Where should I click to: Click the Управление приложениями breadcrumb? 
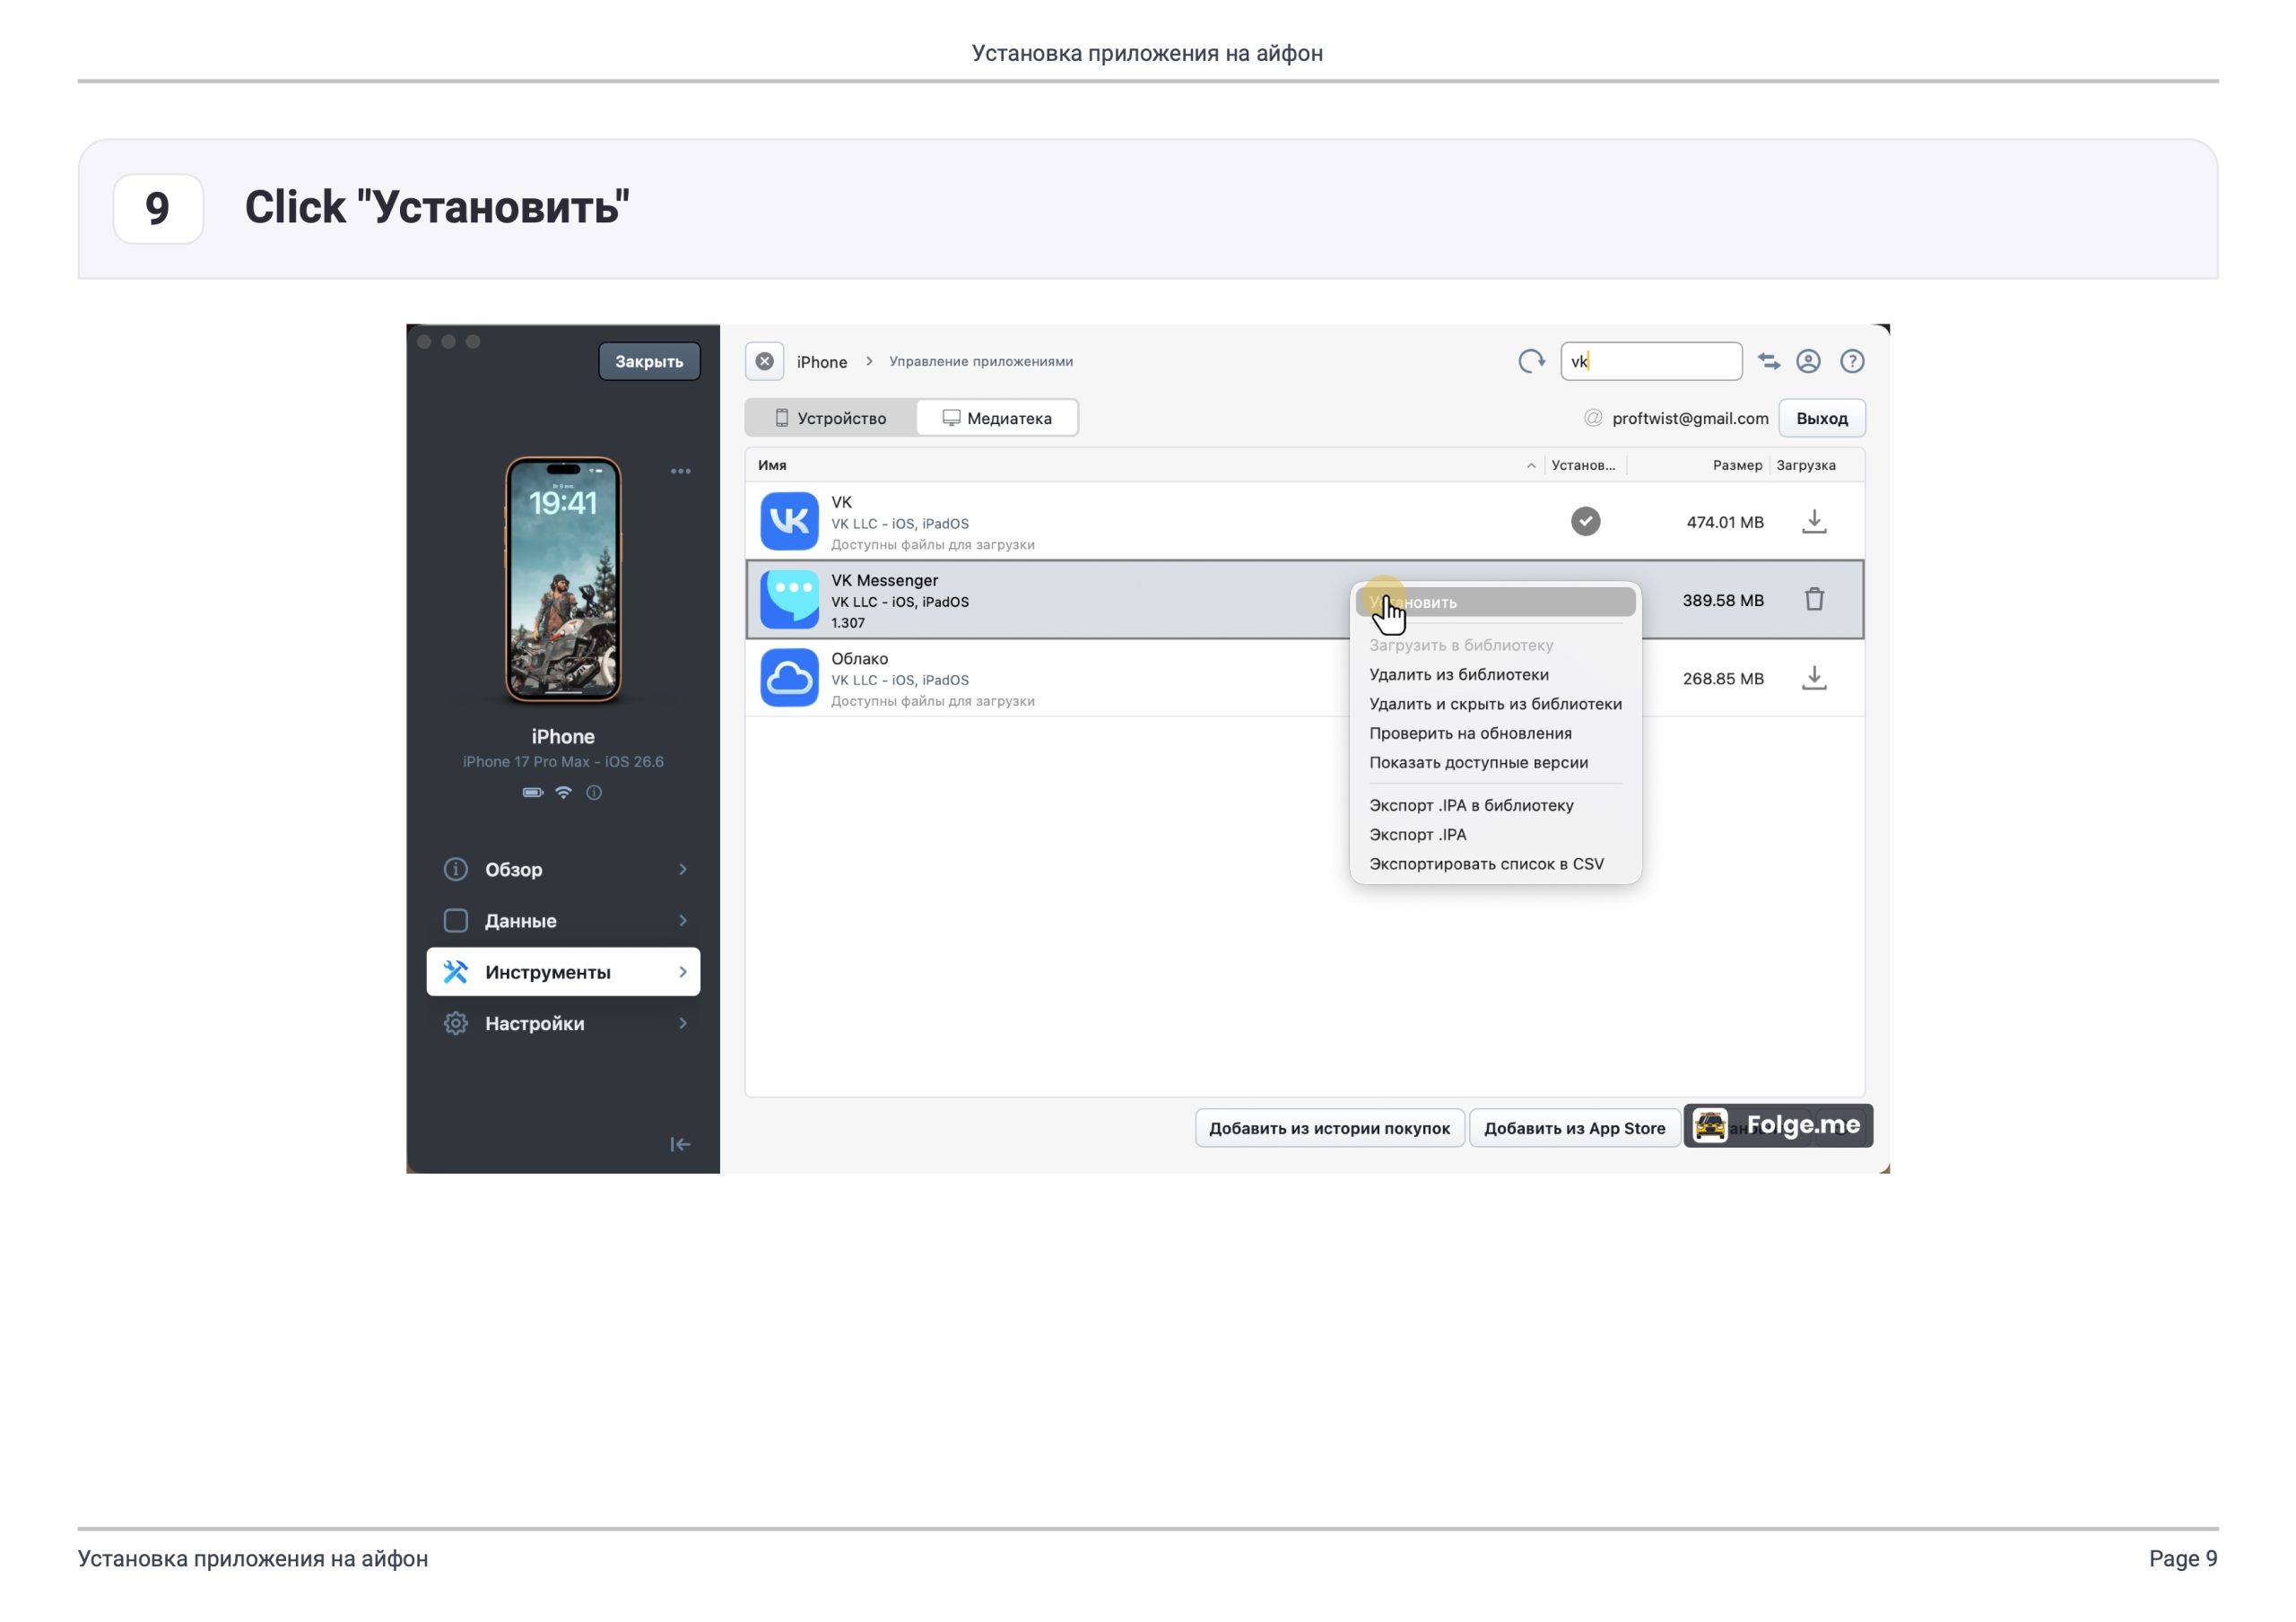981,361
